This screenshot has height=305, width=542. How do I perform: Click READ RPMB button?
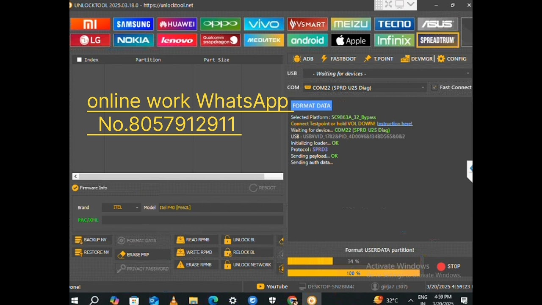pos(197,240)
